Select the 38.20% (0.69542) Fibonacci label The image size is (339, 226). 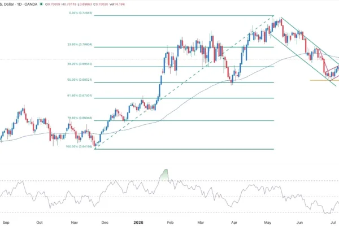pyautogui.click(x=80, y=64)
